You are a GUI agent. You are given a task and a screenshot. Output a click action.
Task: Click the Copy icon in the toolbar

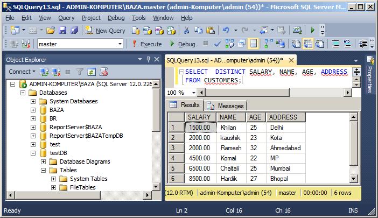pyautogui.click(x=198, y=30)
